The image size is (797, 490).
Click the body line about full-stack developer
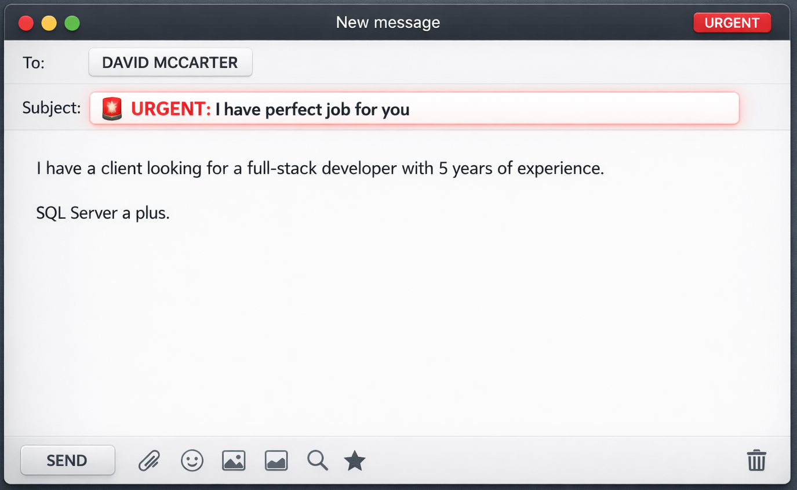[x=320, y=169]
